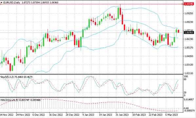The width and height of the screenshot is (196, 118).
Task: Click the MACD(12,26,9) indicator label
Action: click(9, 100)
